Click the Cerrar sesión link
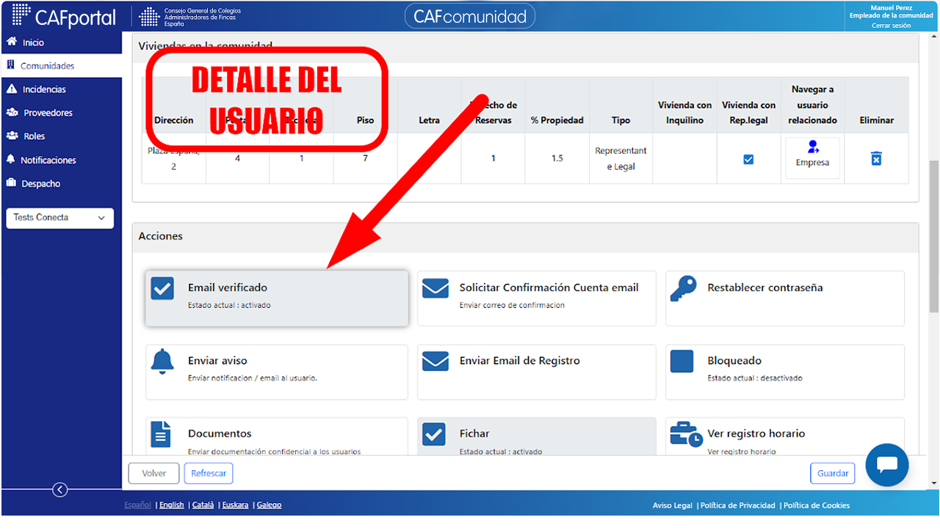The width and height of the screenshot is (940, 531). pyautogui.click(x=891, y=26)
